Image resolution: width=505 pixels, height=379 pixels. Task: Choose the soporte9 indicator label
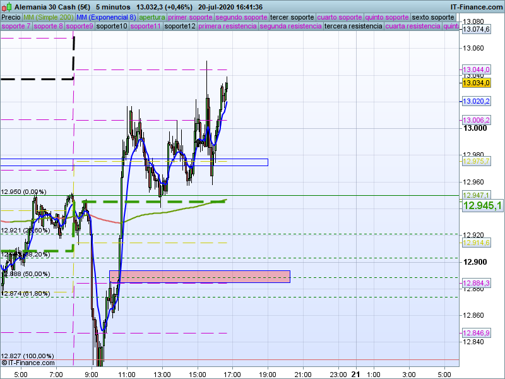coord(80,26)
